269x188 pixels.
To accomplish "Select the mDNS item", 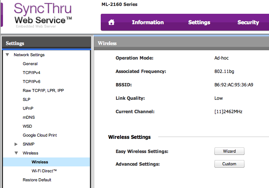I will point(29,117).
